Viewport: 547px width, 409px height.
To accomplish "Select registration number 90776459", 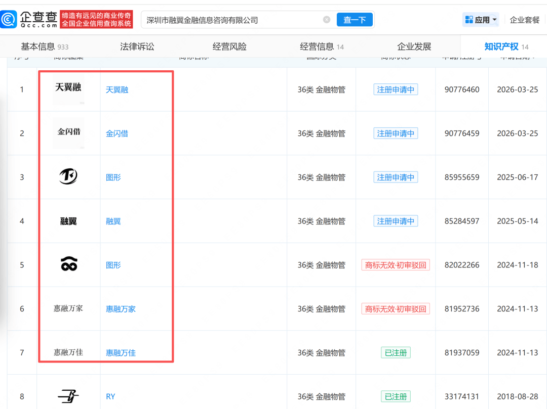I will click(x=462, y=133).
